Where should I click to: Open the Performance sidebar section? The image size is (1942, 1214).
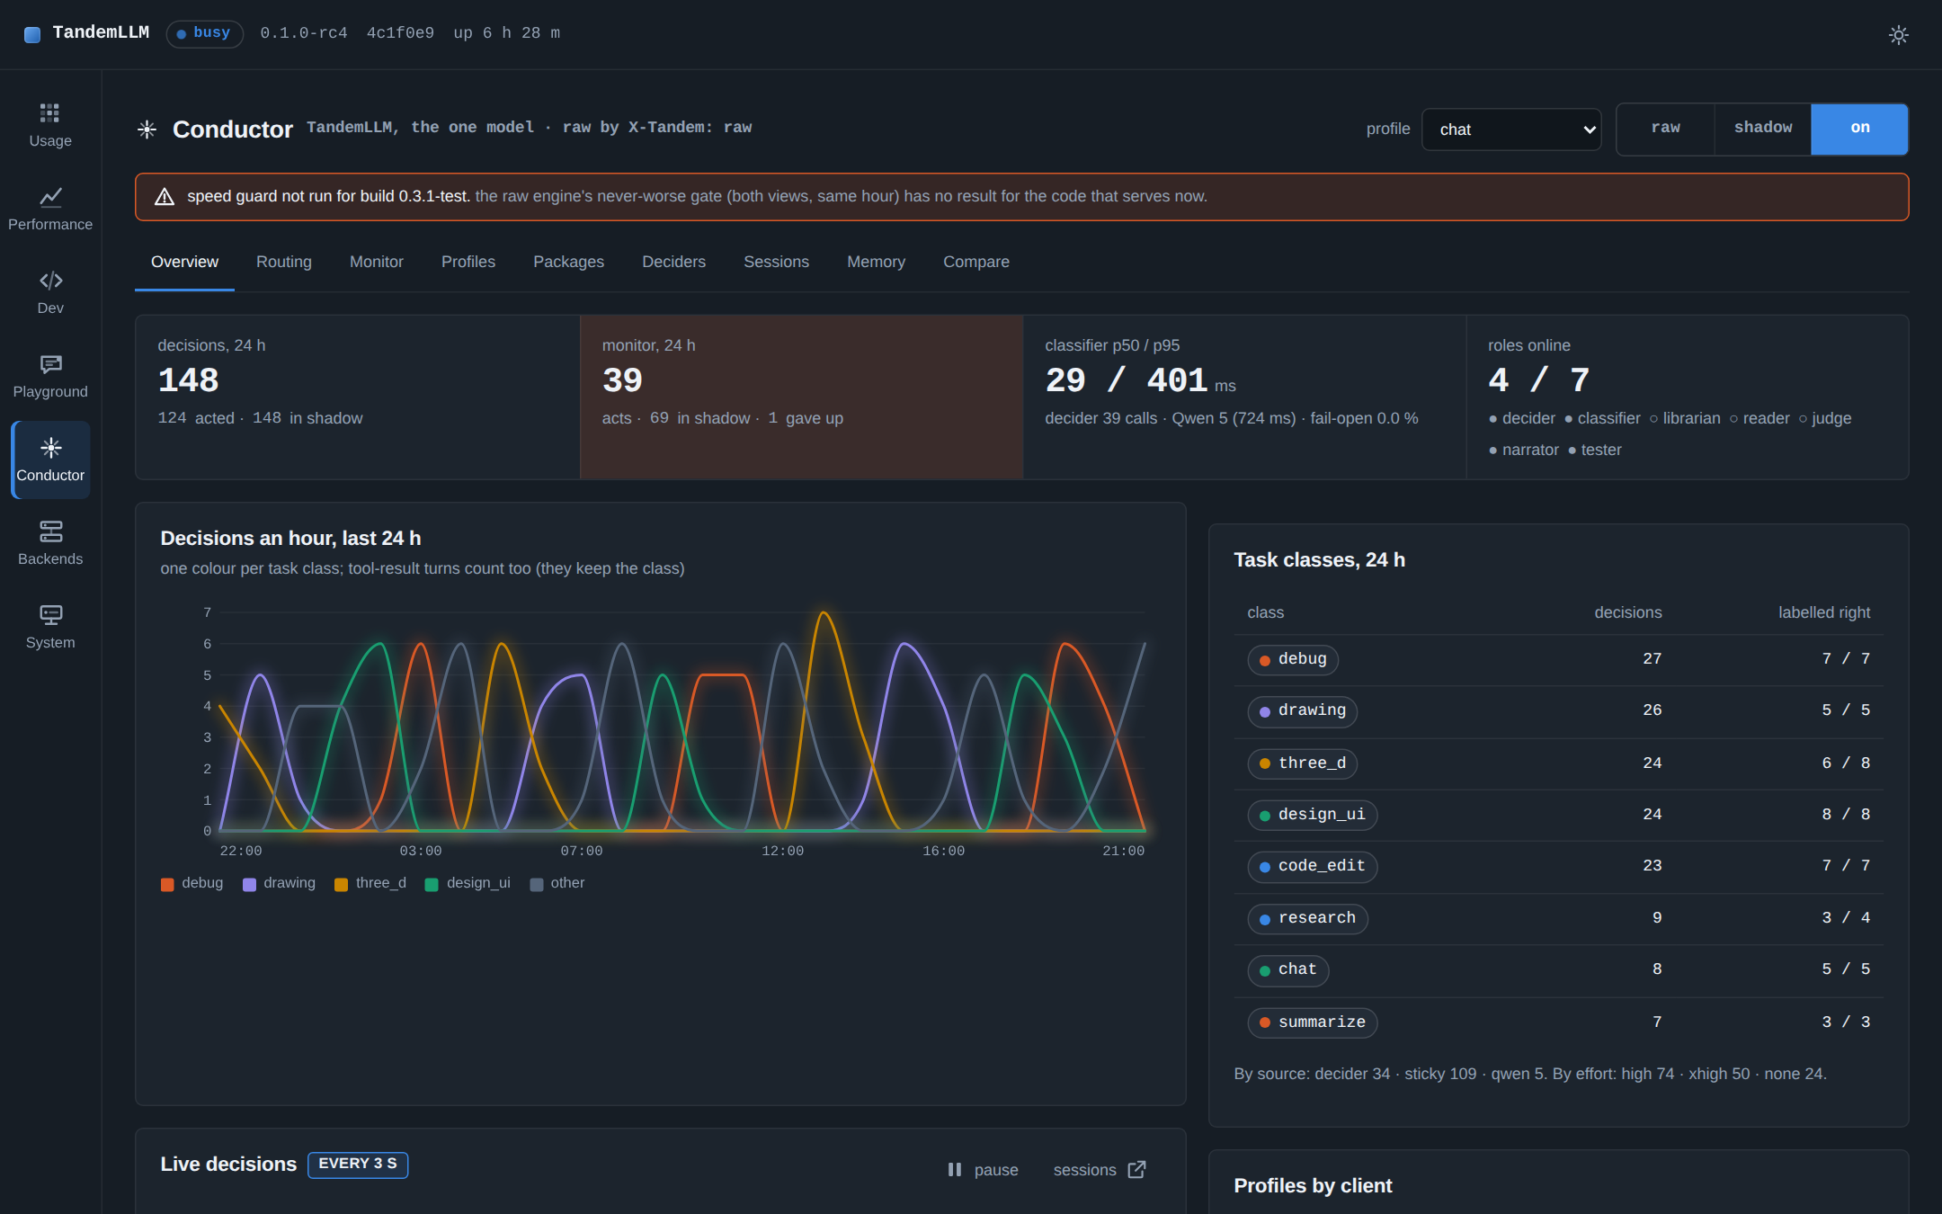[x=50, y=210]
